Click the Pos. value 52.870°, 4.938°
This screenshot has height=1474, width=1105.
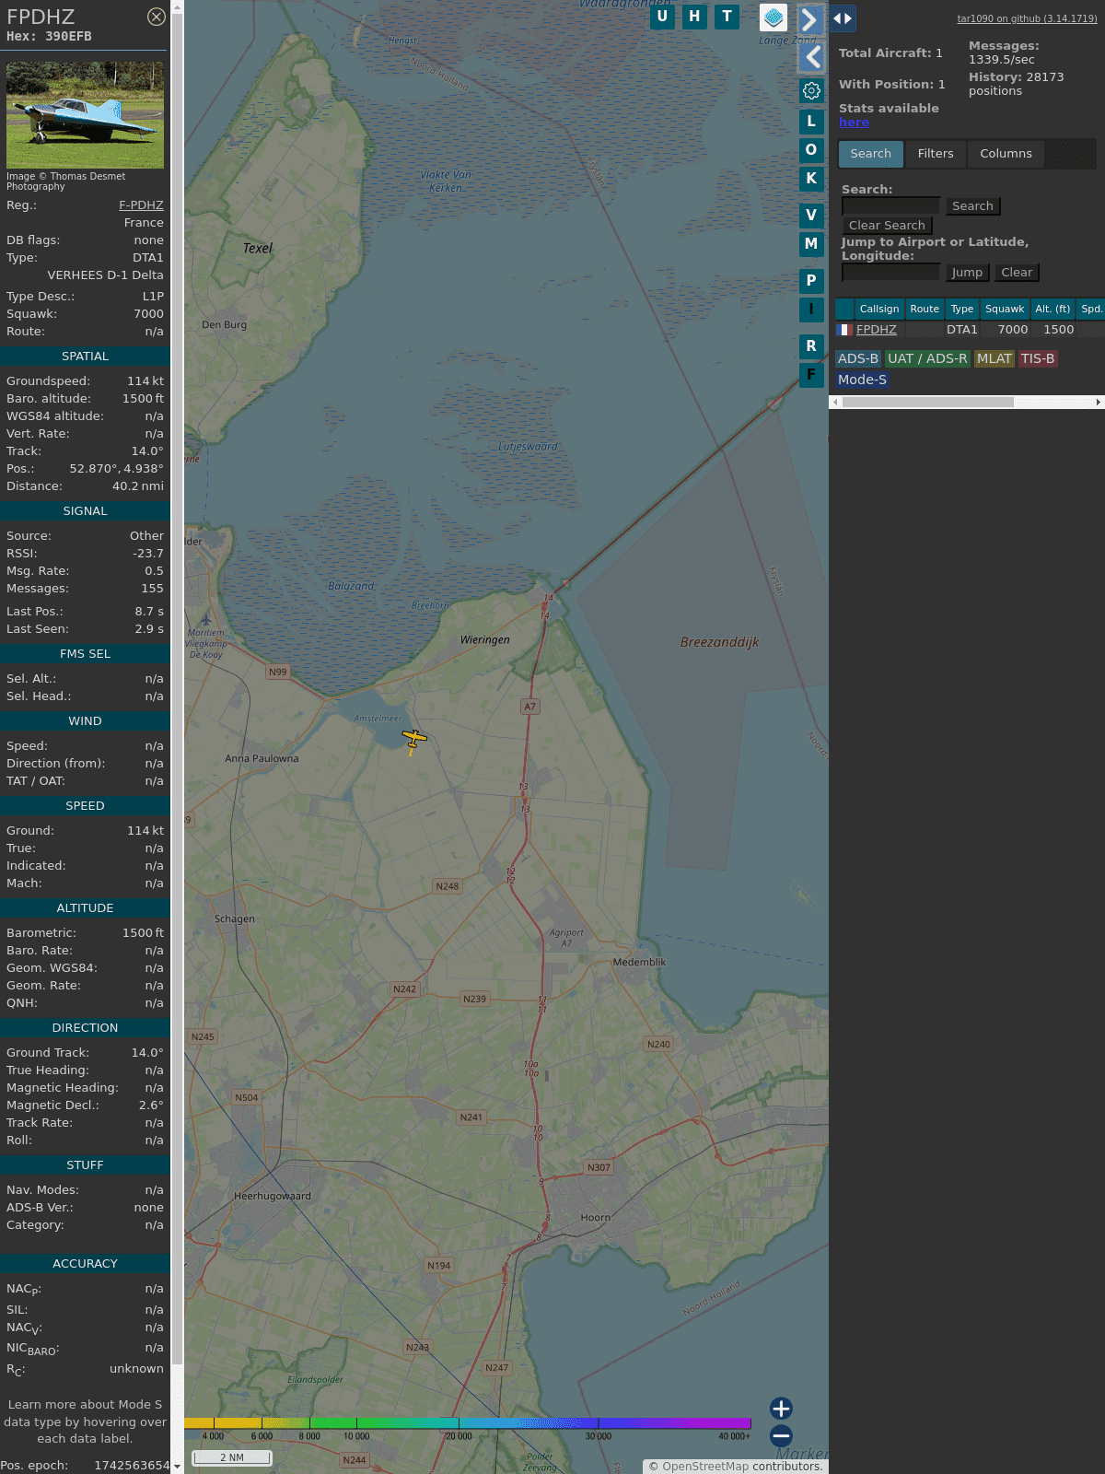pos(116,469)
